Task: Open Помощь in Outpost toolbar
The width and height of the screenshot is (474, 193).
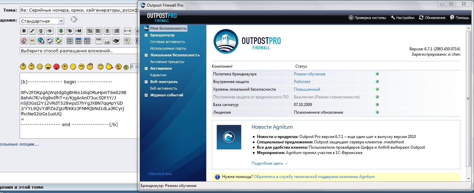Action: click(460, 18)
